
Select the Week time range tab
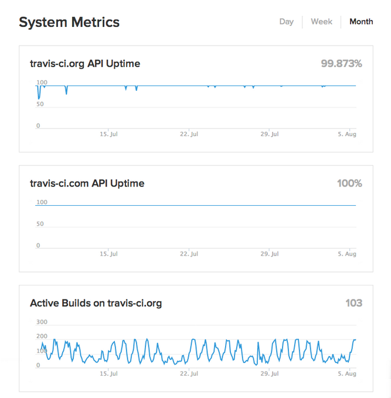321,22
